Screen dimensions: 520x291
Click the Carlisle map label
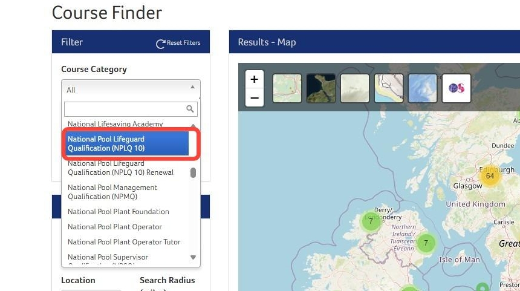point(504,222)
